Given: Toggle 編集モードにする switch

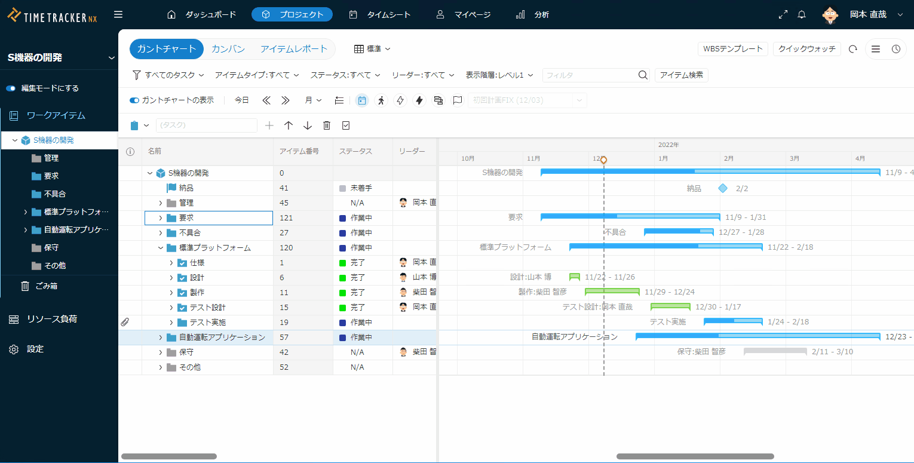Looking at the screenshot, I should pyautogui.click(x=11, y=88).
